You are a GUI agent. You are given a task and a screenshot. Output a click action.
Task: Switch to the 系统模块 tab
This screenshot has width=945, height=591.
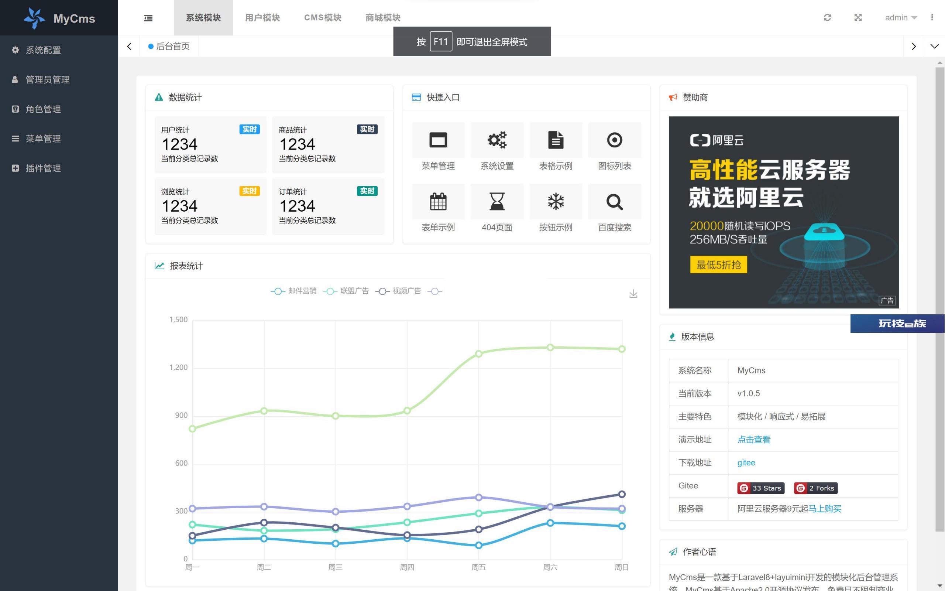[x=203, y=18]
